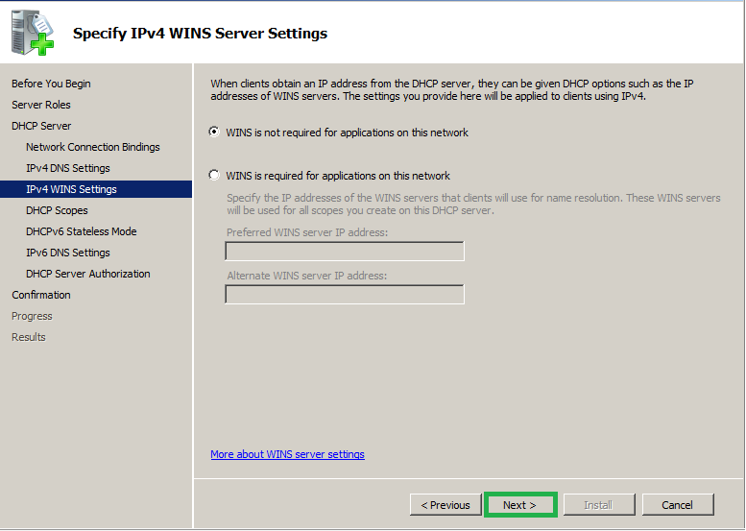The image size is (746, 531).
Task: Go back with the Previous button
Action: (445, 505)
